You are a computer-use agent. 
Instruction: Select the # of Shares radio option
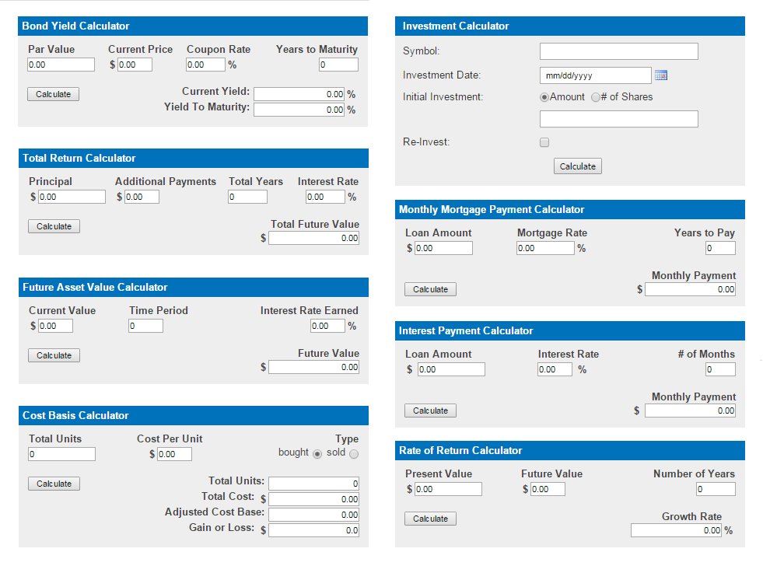(x=596, y=97)
